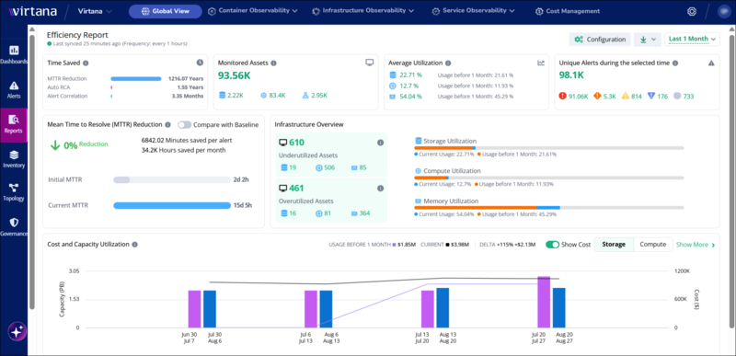Click the Compute Utilization progress bar

[548, 178]
